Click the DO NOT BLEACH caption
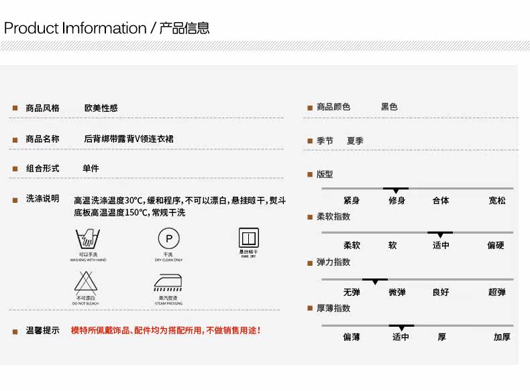 (85, 303)
